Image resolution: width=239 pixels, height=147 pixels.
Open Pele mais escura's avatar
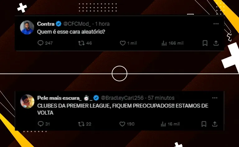pyautogui.click(x=27, y=101)
